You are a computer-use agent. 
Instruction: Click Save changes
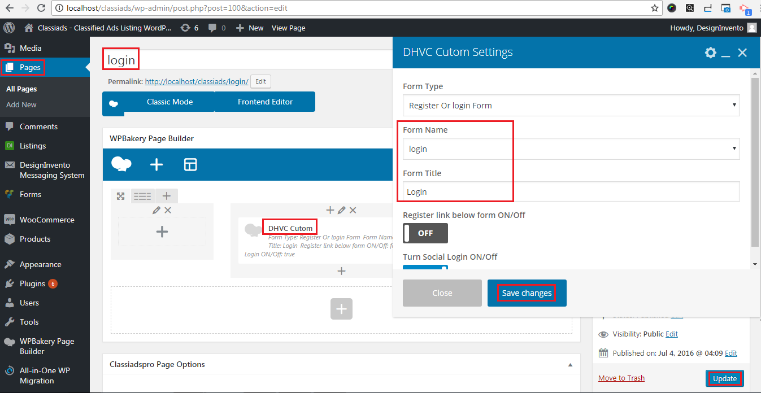tap(527, 293)
